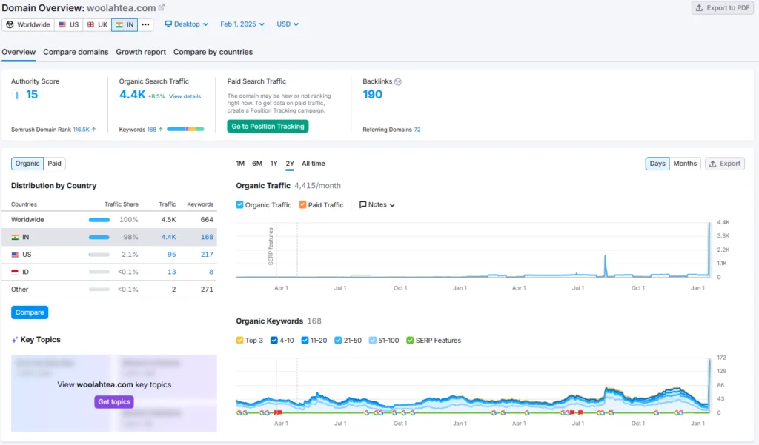Click Export to PDF button
This screenshot has height=445, width=759.
coord(723,7)
